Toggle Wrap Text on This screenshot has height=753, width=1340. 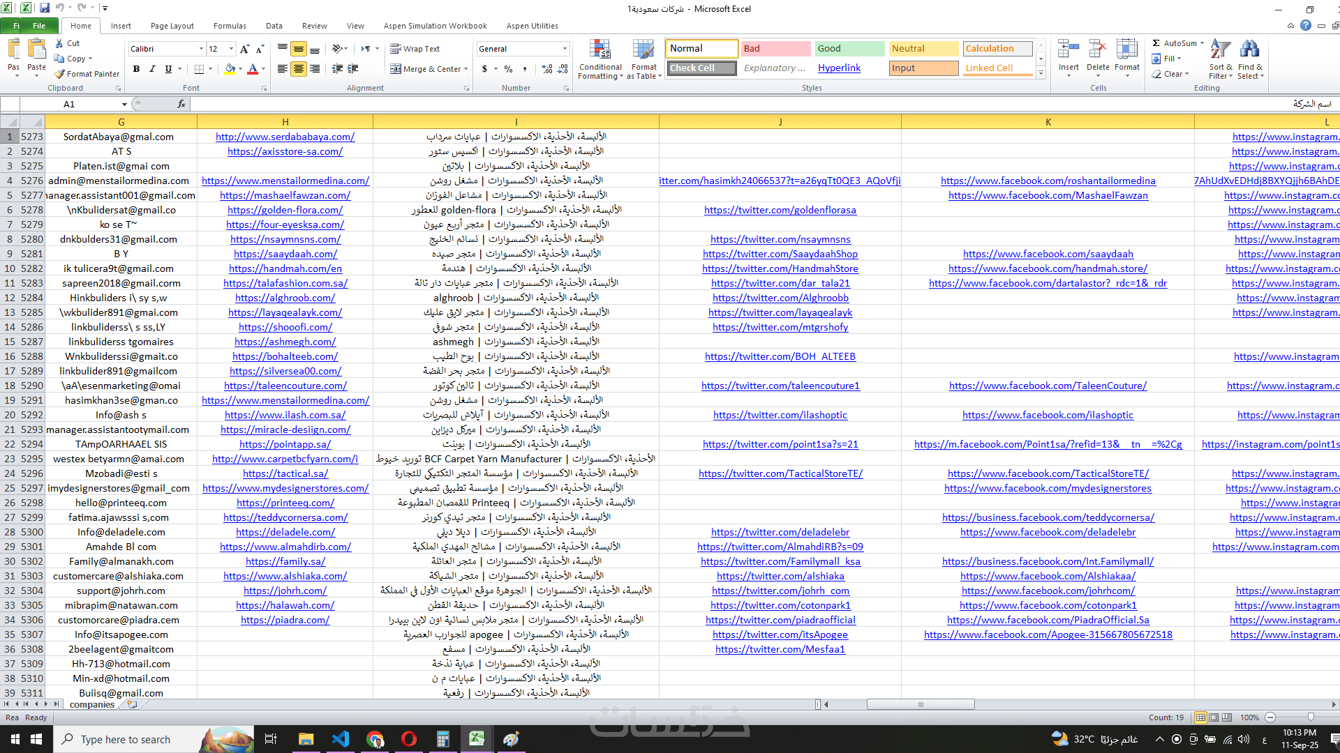pyautogui.click(x=415, y=49)
